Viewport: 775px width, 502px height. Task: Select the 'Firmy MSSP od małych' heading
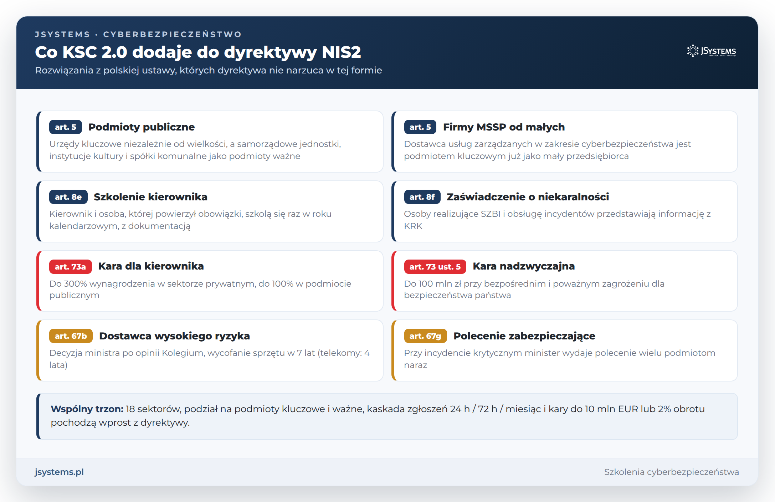coord(504,127)
